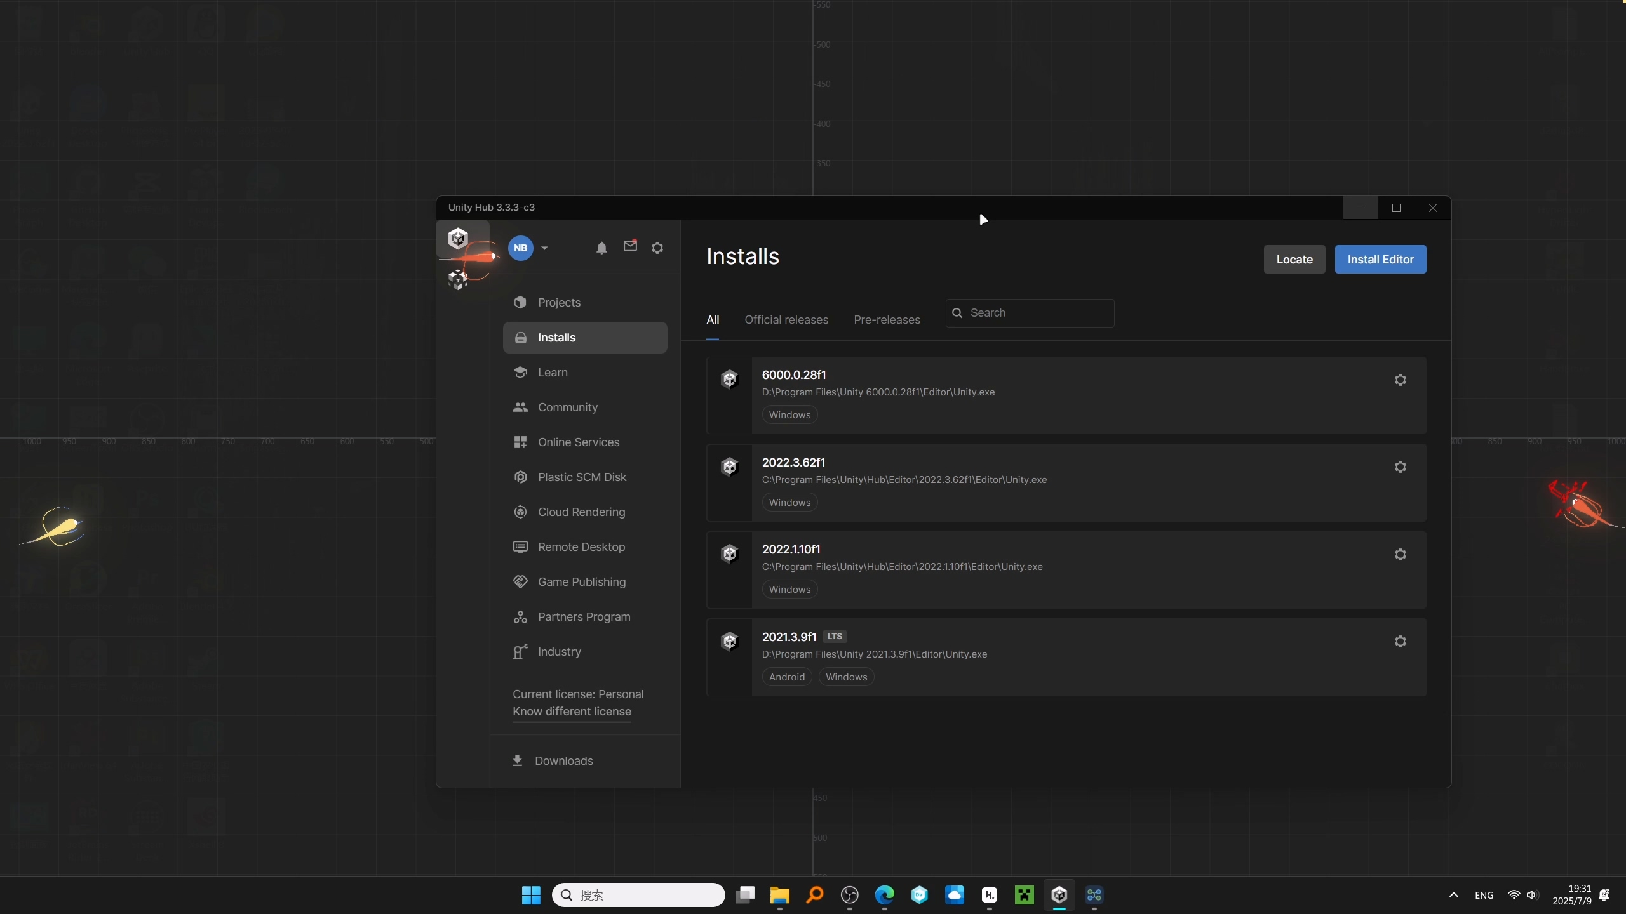The height and width of the screenshot is (914, 1626).
Task: Click Unity icon of 2022.1.10f1 install
Action: [x=729, y=554]
